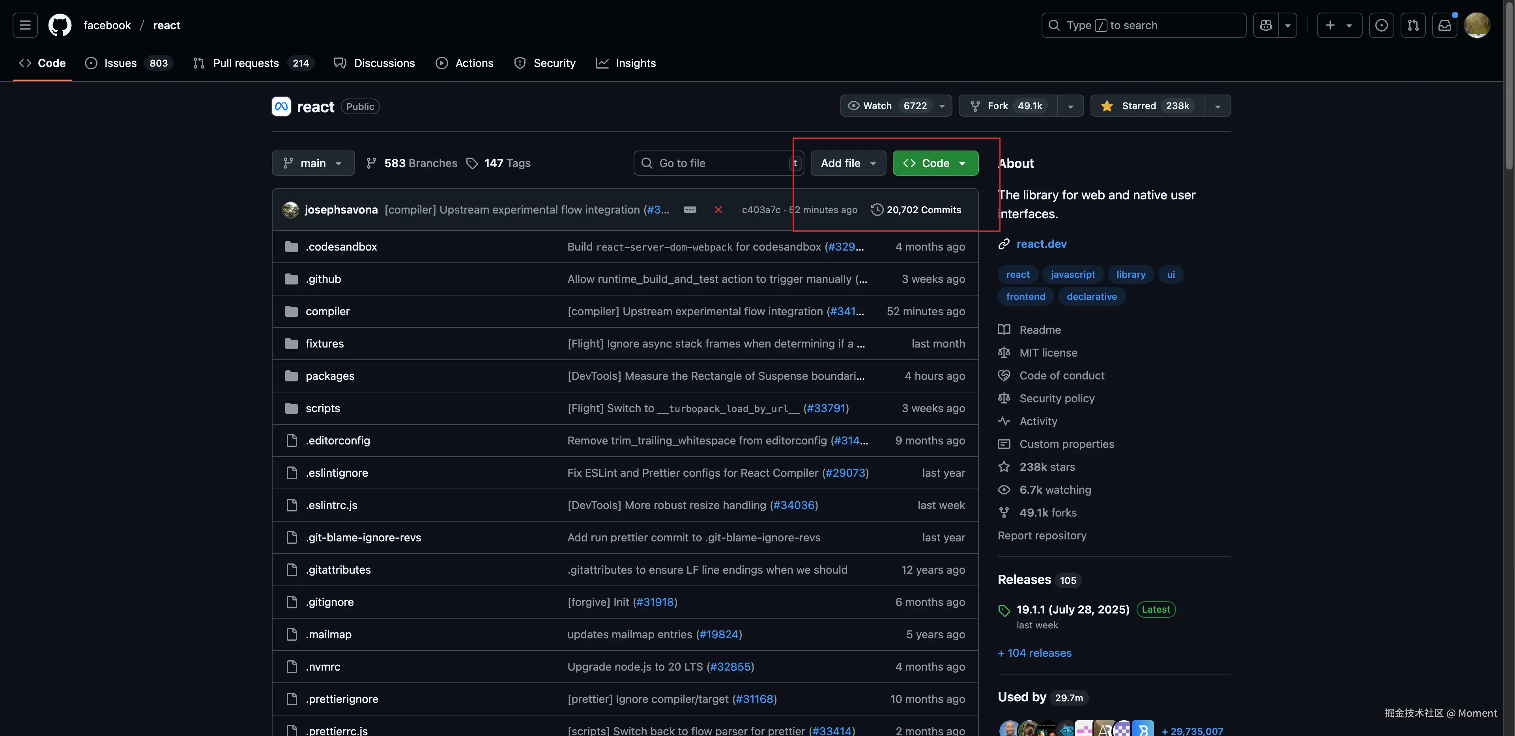This screenshot has width=1515, height=736.
Task: Open the hamburger navigation menu
Action: [25, 25]
